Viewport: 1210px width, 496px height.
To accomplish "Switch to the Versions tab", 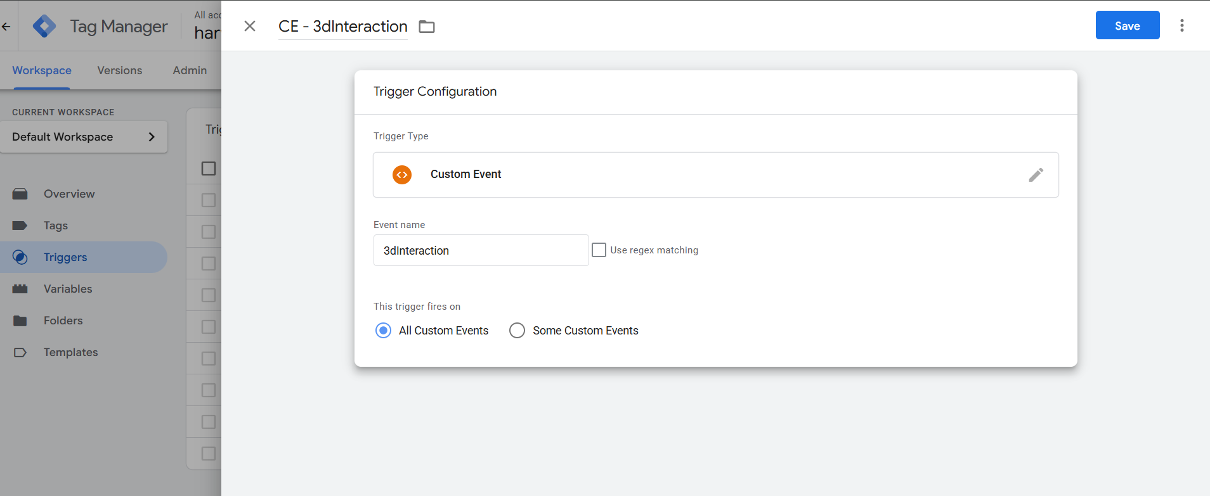I will [x=119, y=70].
